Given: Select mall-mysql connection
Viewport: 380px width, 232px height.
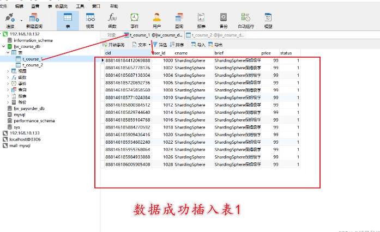Looking at the screenshot, I should pos(20,145).
